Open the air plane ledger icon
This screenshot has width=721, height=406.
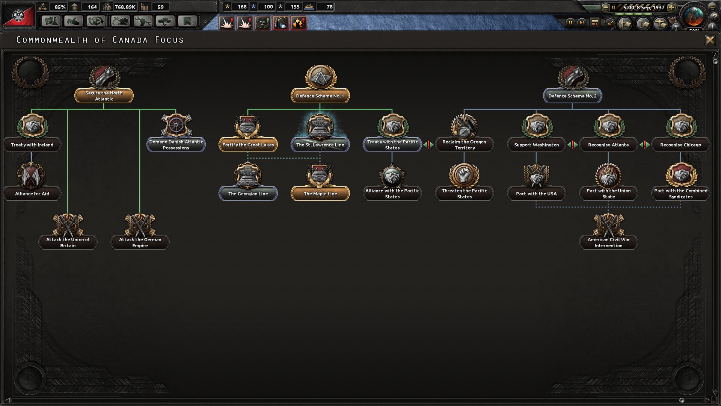tap(660, 24)
